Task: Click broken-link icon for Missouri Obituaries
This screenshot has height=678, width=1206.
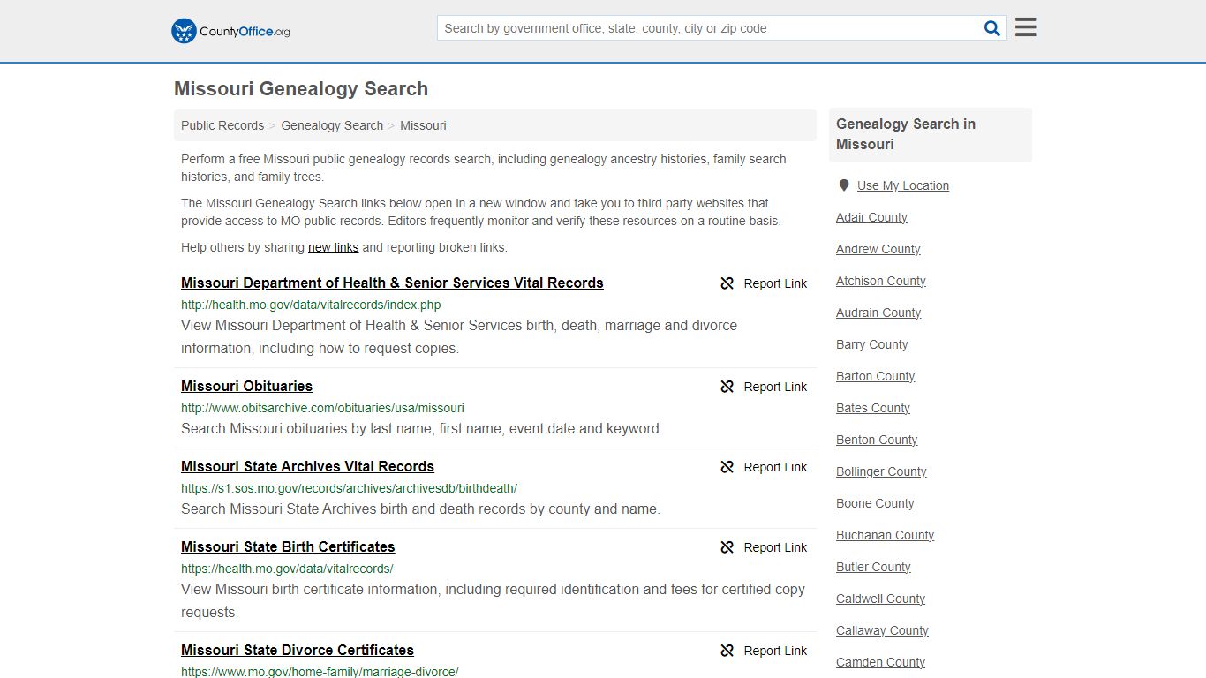Action: point(727,387)
